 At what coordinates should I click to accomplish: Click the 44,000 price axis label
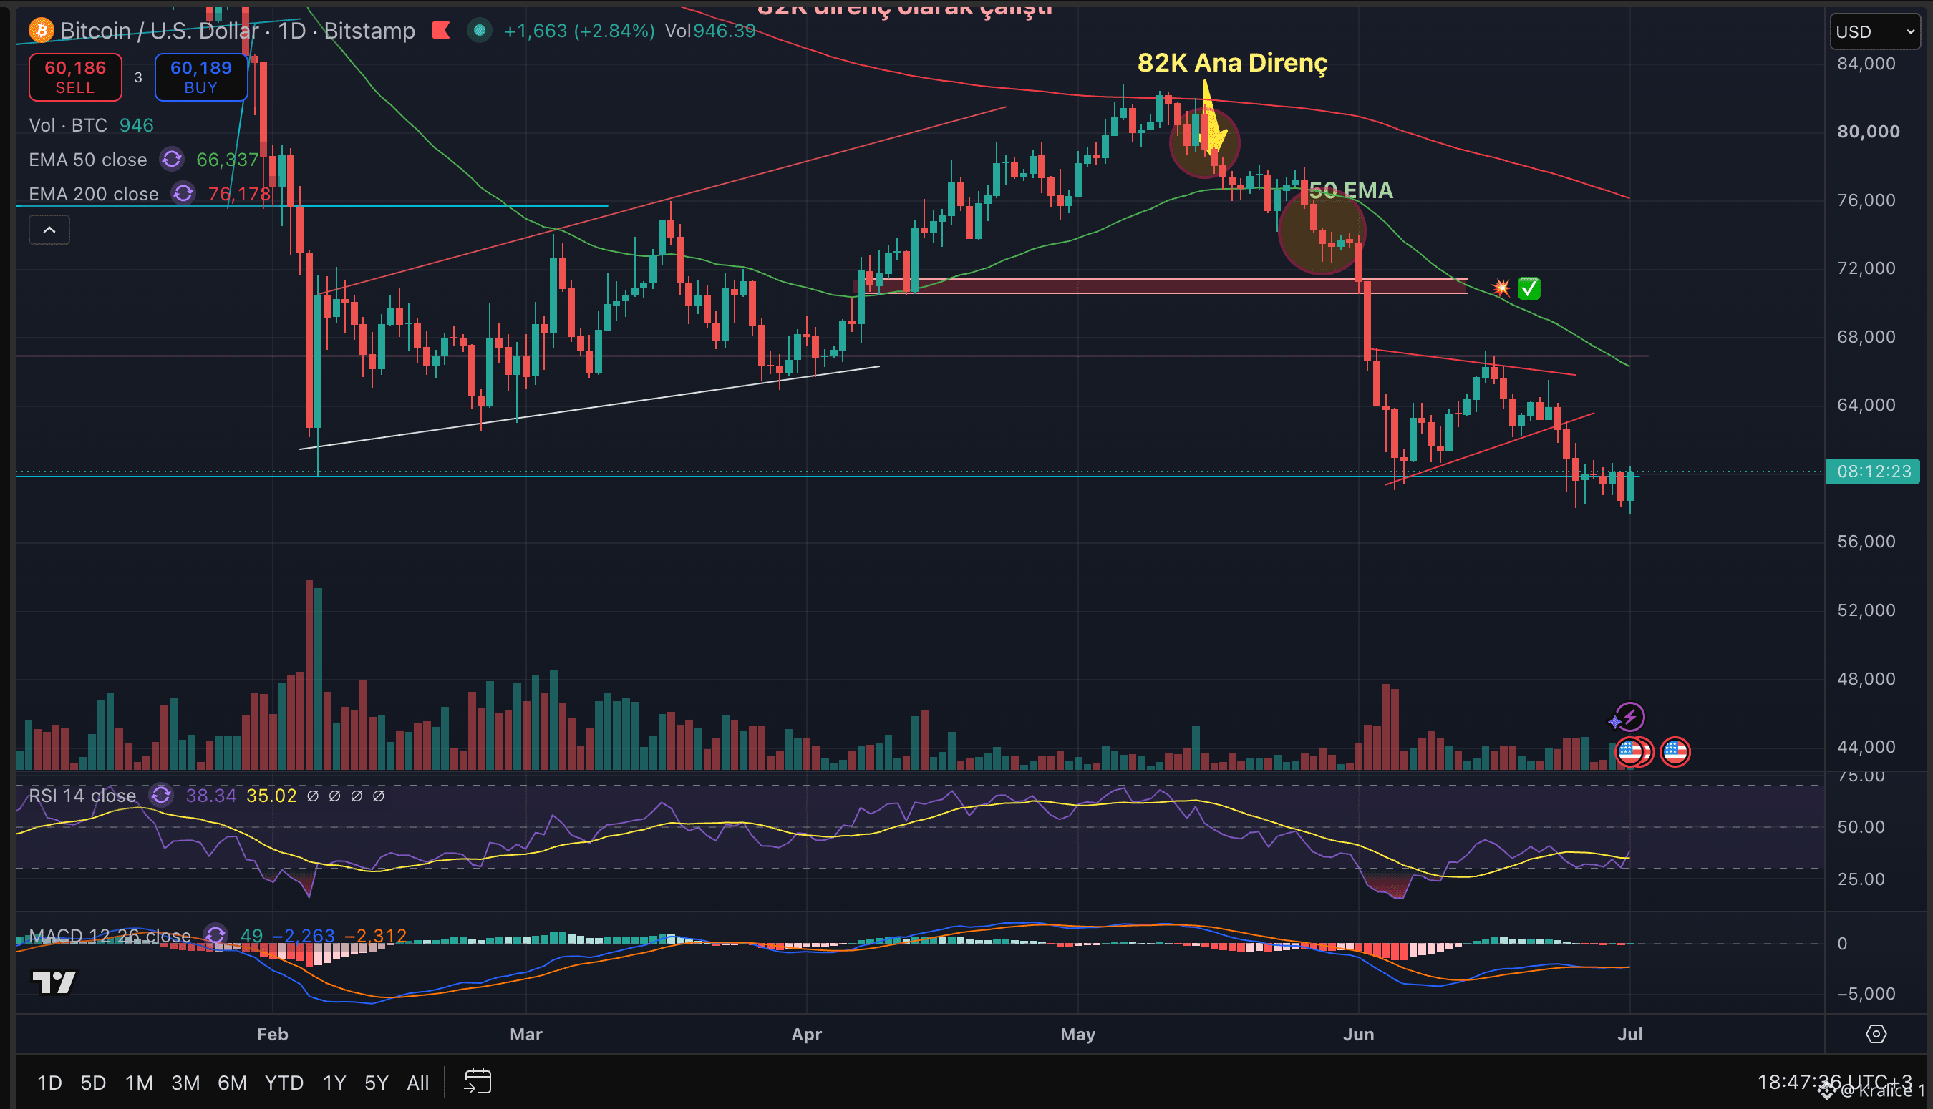tap(1866, 746)
